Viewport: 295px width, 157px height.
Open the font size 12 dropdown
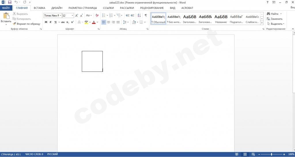(x=72, y=16)
